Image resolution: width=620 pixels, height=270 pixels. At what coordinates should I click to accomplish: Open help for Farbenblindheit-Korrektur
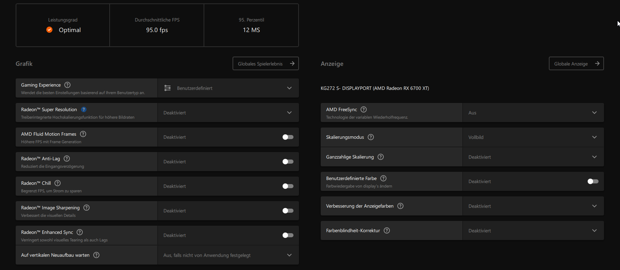[x=387, y=230]
